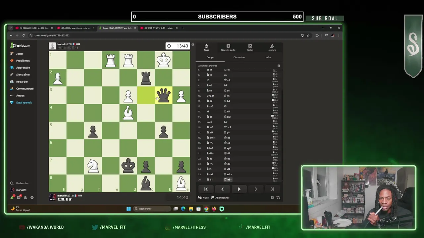Flip the board with the arrows icon
This screenshot has height=238, width=424.
(278, 198)
